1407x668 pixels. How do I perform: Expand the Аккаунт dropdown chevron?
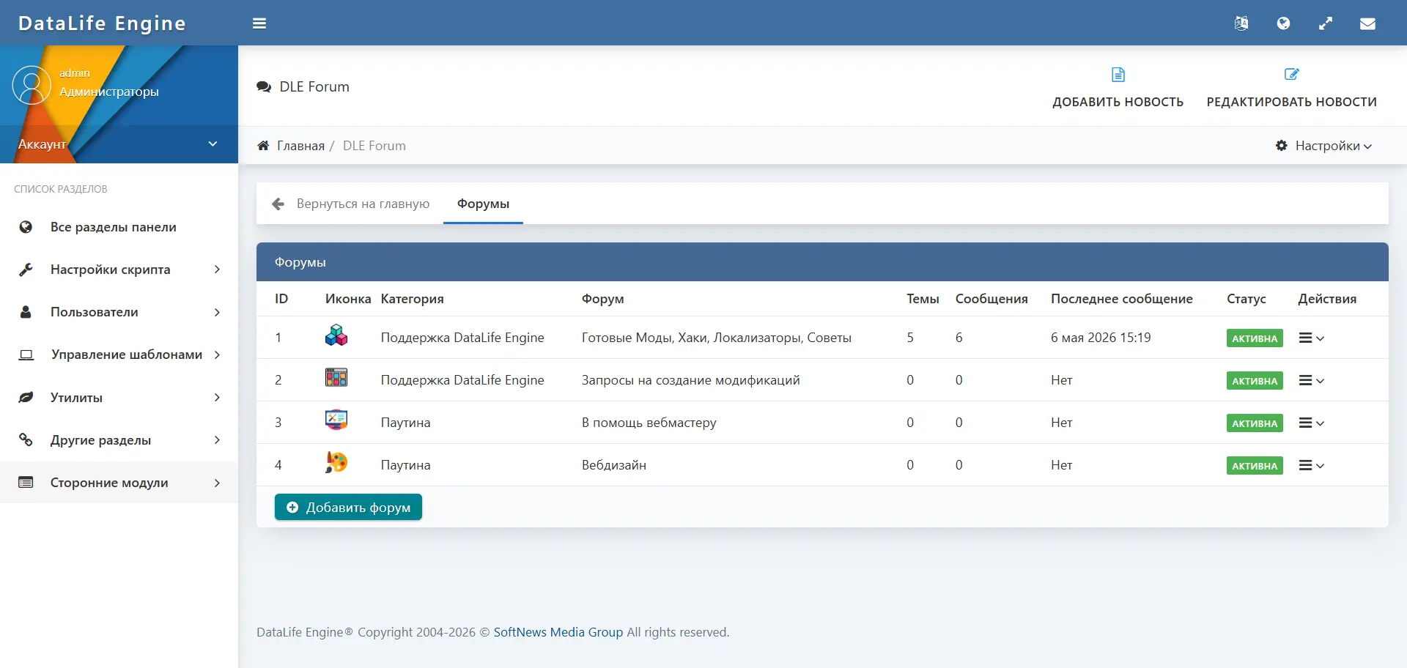click(213, 144)
